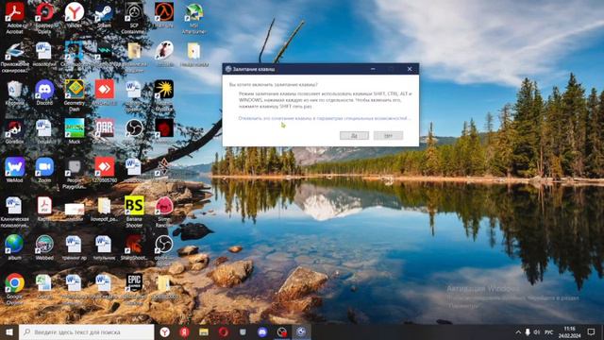This screenshot has width=604, height=340.
Task: Launch the Geometry Dash desktop icon
Action: pyautogui.click(x=74, y=94)
